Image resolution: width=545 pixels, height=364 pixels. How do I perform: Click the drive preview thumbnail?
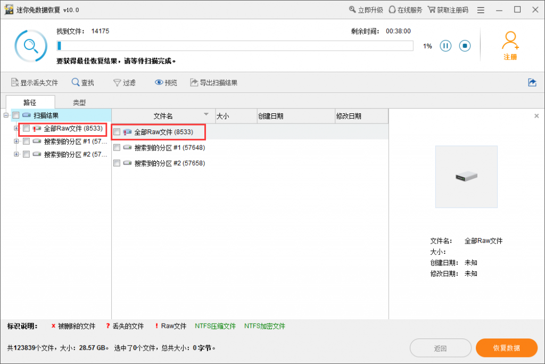[466, 177]
